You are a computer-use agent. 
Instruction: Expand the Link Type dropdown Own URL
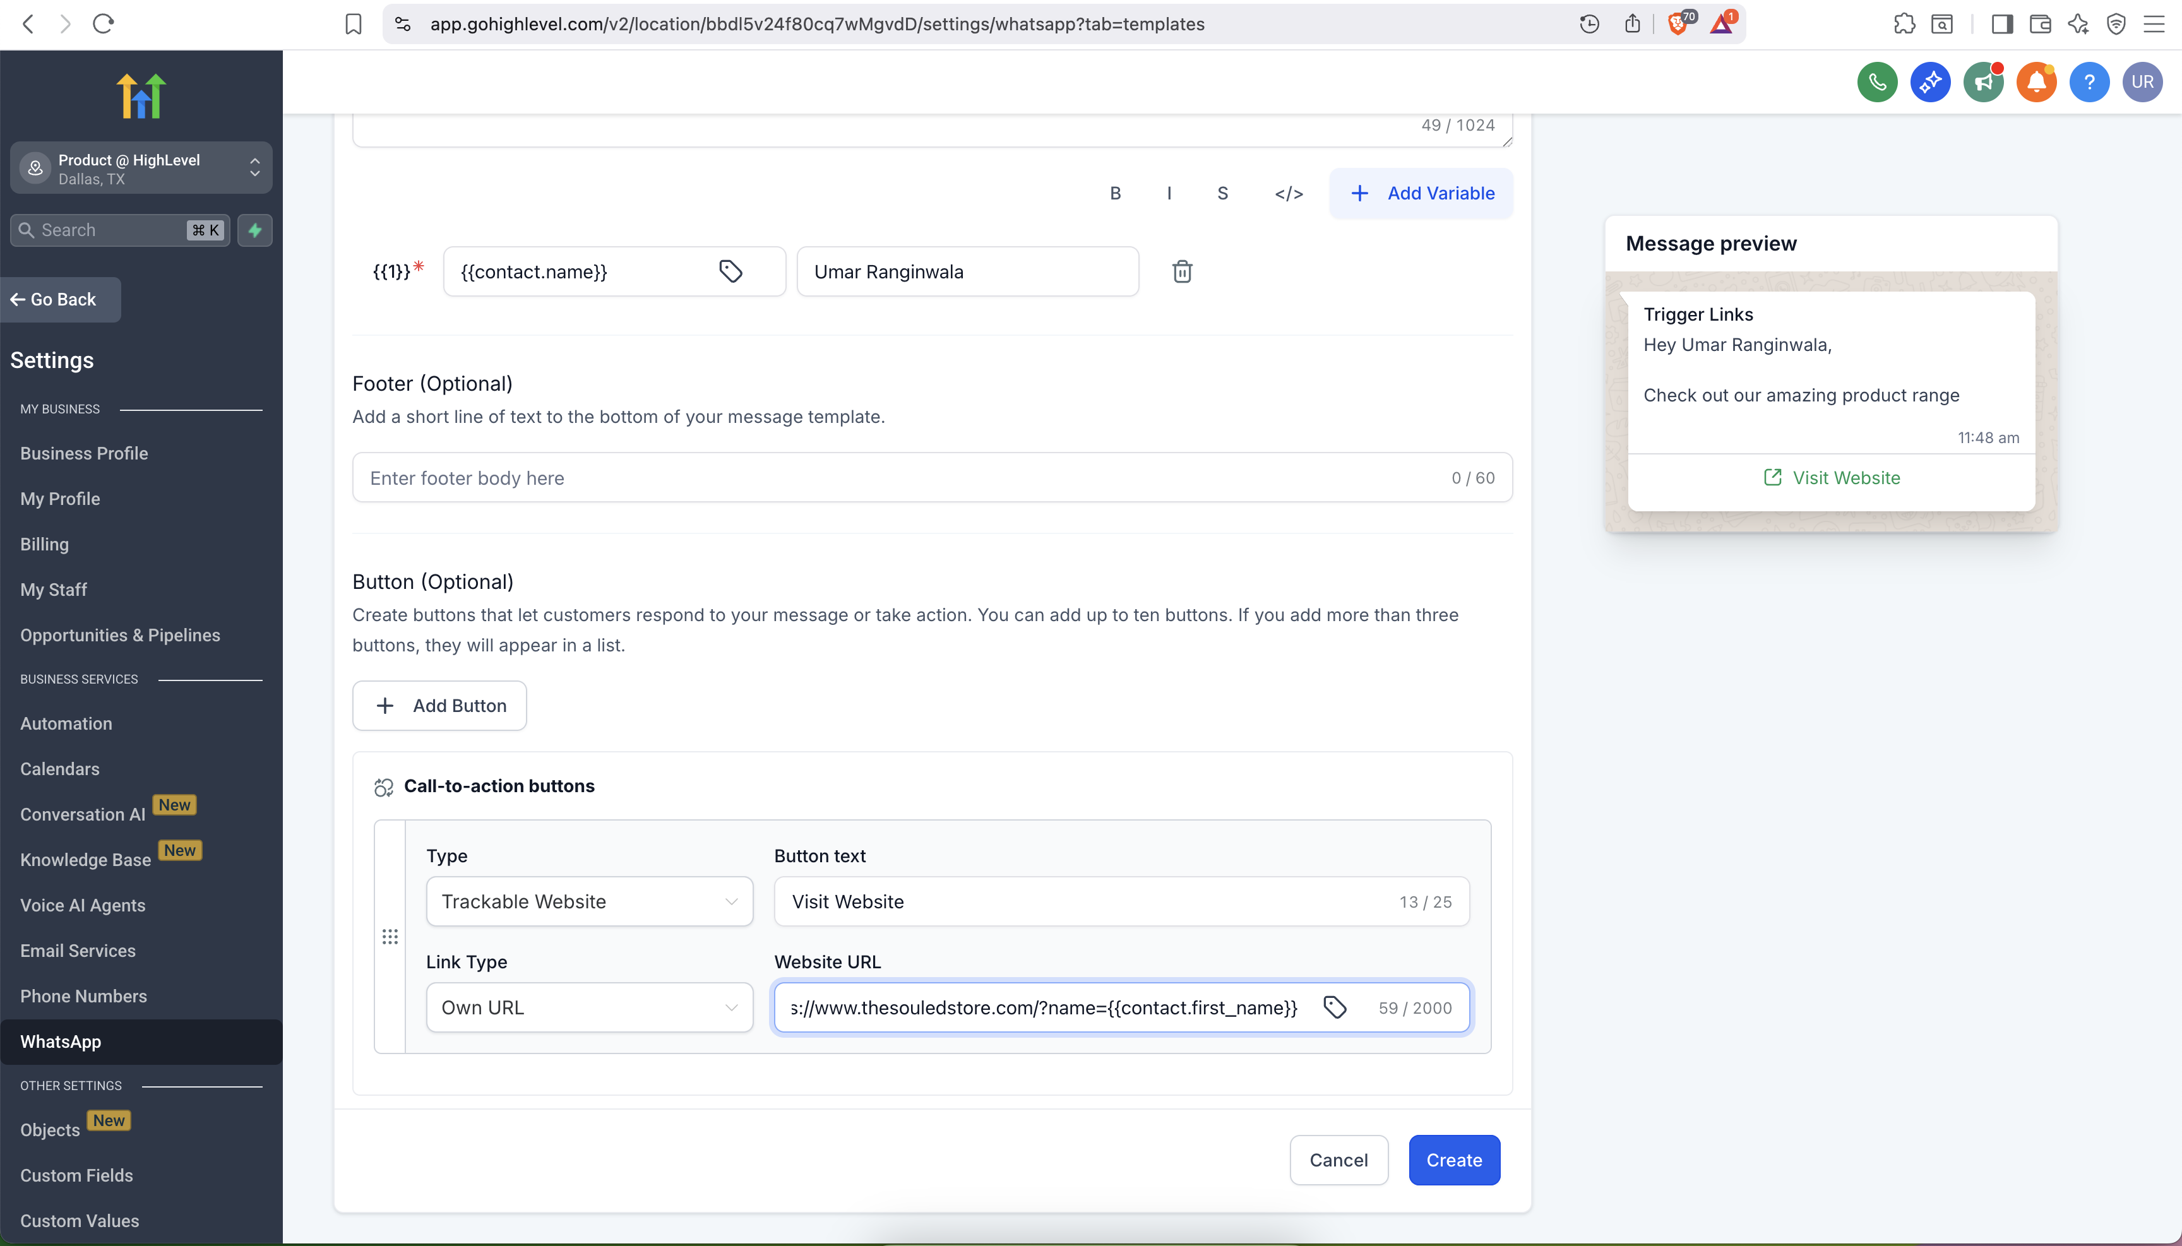589,1007
